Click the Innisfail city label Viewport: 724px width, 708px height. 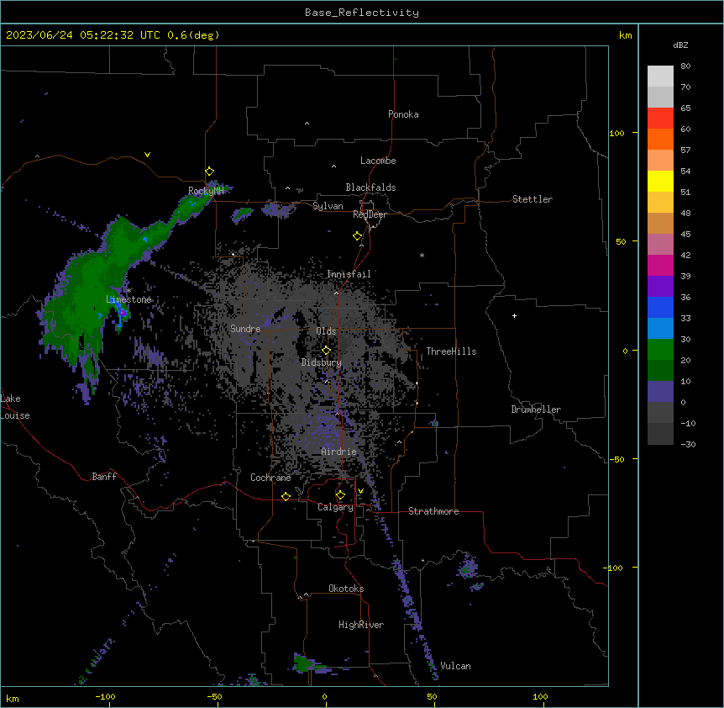tap(349, 274)
